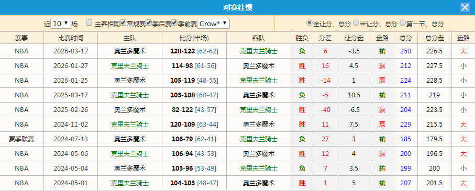
Task: Click the total score 250
Action: pyautogui.click(x=406, y=51)
